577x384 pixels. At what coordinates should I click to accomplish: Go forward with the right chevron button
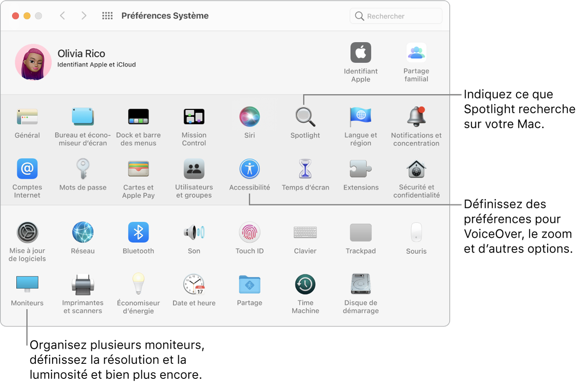tap(84, 16)
